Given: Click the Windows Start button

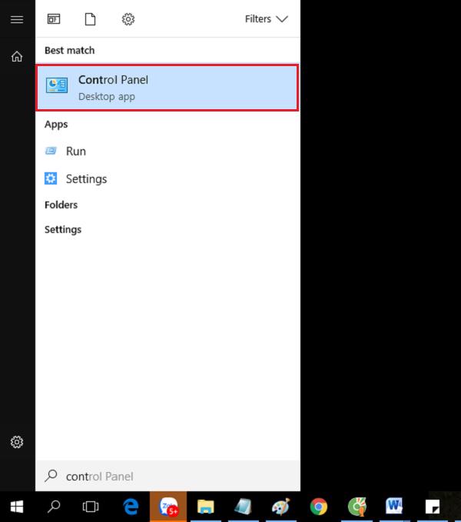Looking at the screenshot, I should (x=17, y=507).
